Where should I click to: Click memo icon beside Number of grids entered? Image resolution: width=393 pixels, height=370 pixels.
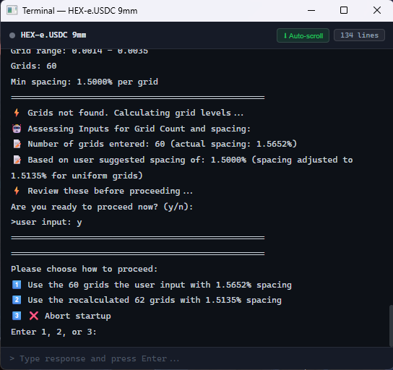pyautogui.click(x=17, y=144)
